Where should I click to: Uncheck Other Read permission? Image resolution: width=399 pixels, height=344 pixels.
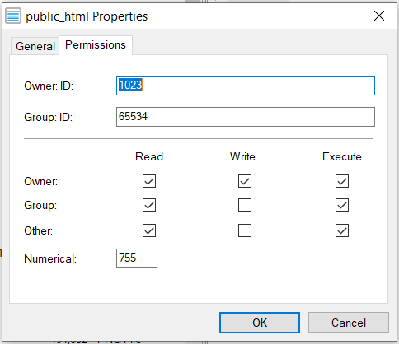[x=149, y=230]
